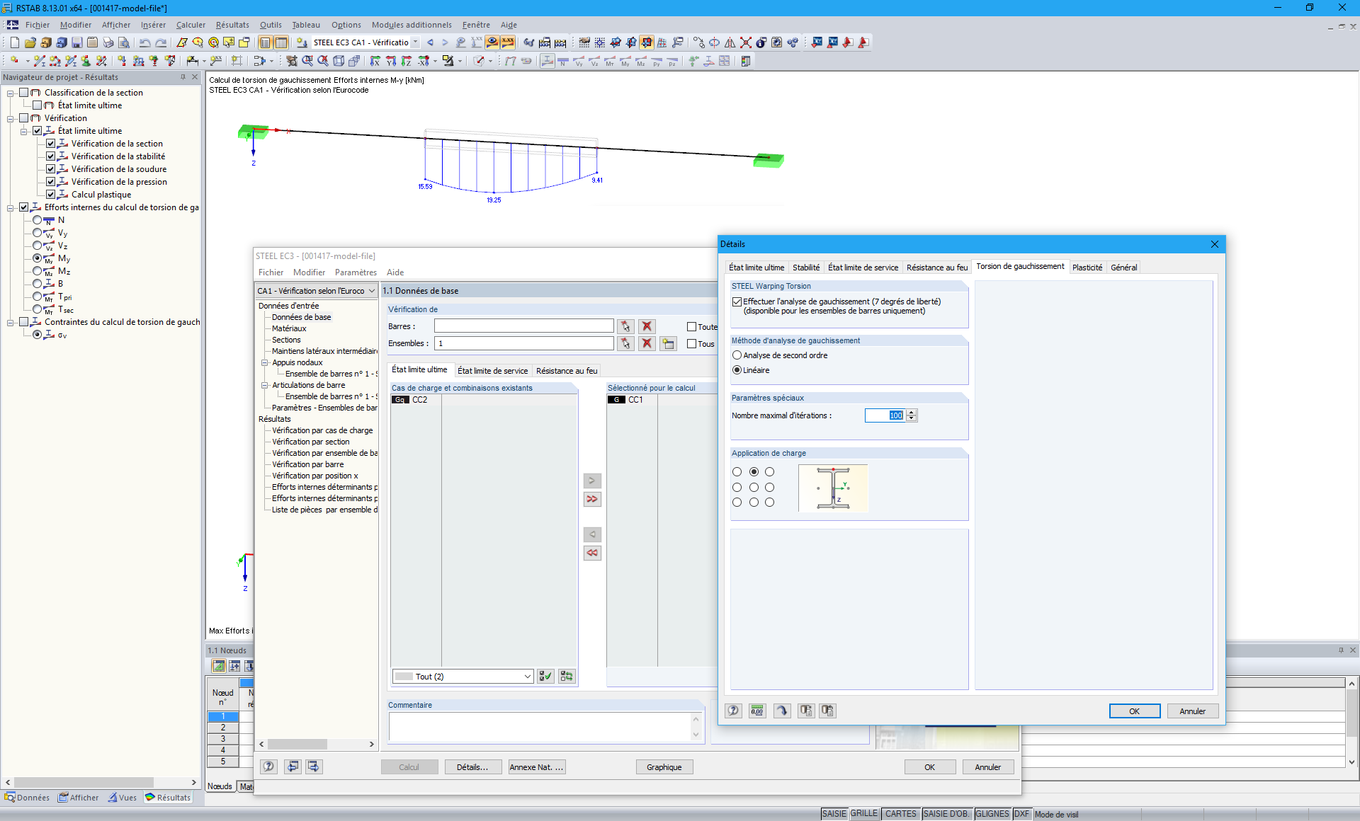The image size is (1360, 821).
Task: Open the Résultats menu
Action: pyautogui.click(x=232, y=25)
